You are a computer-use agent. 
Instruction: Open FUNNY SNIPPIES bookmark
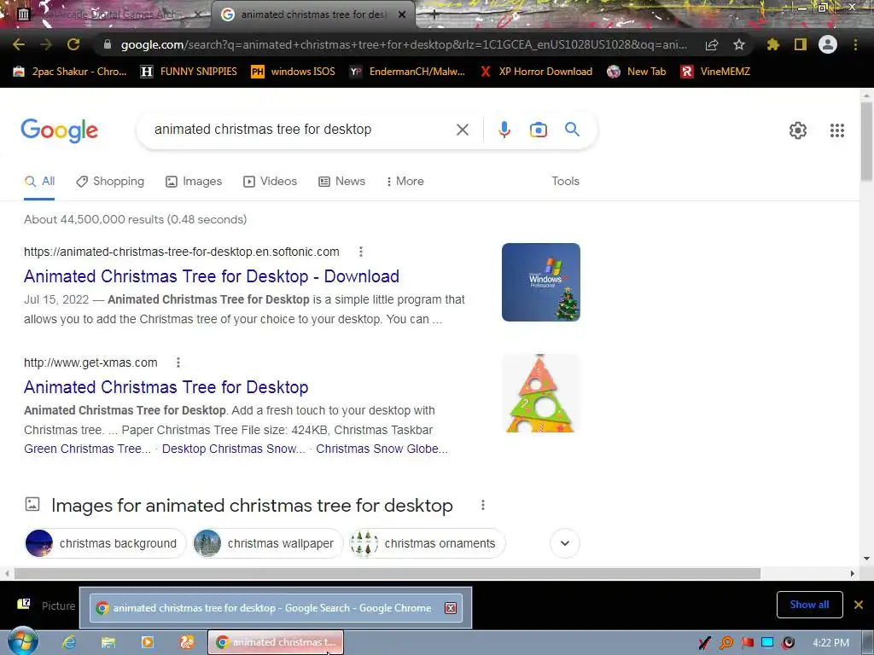189,72
